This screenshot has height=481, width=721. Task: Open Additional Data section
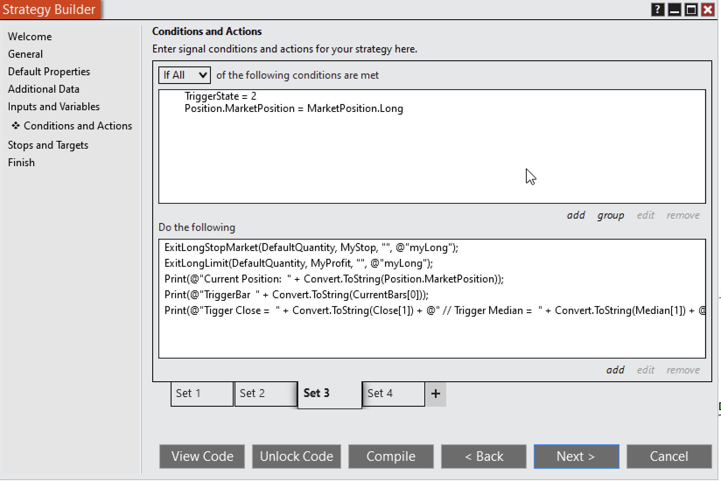point(44,89)
